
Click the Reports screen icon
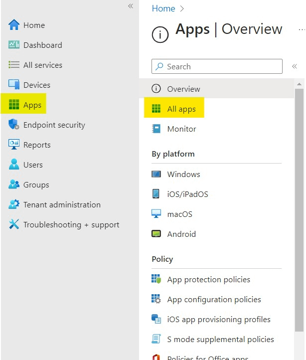(14, 145)
